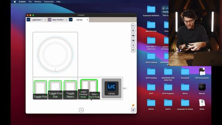This screenshot has width=222, height=125.
Task: Click the large dial control module
Action: [x=55, y=55]
